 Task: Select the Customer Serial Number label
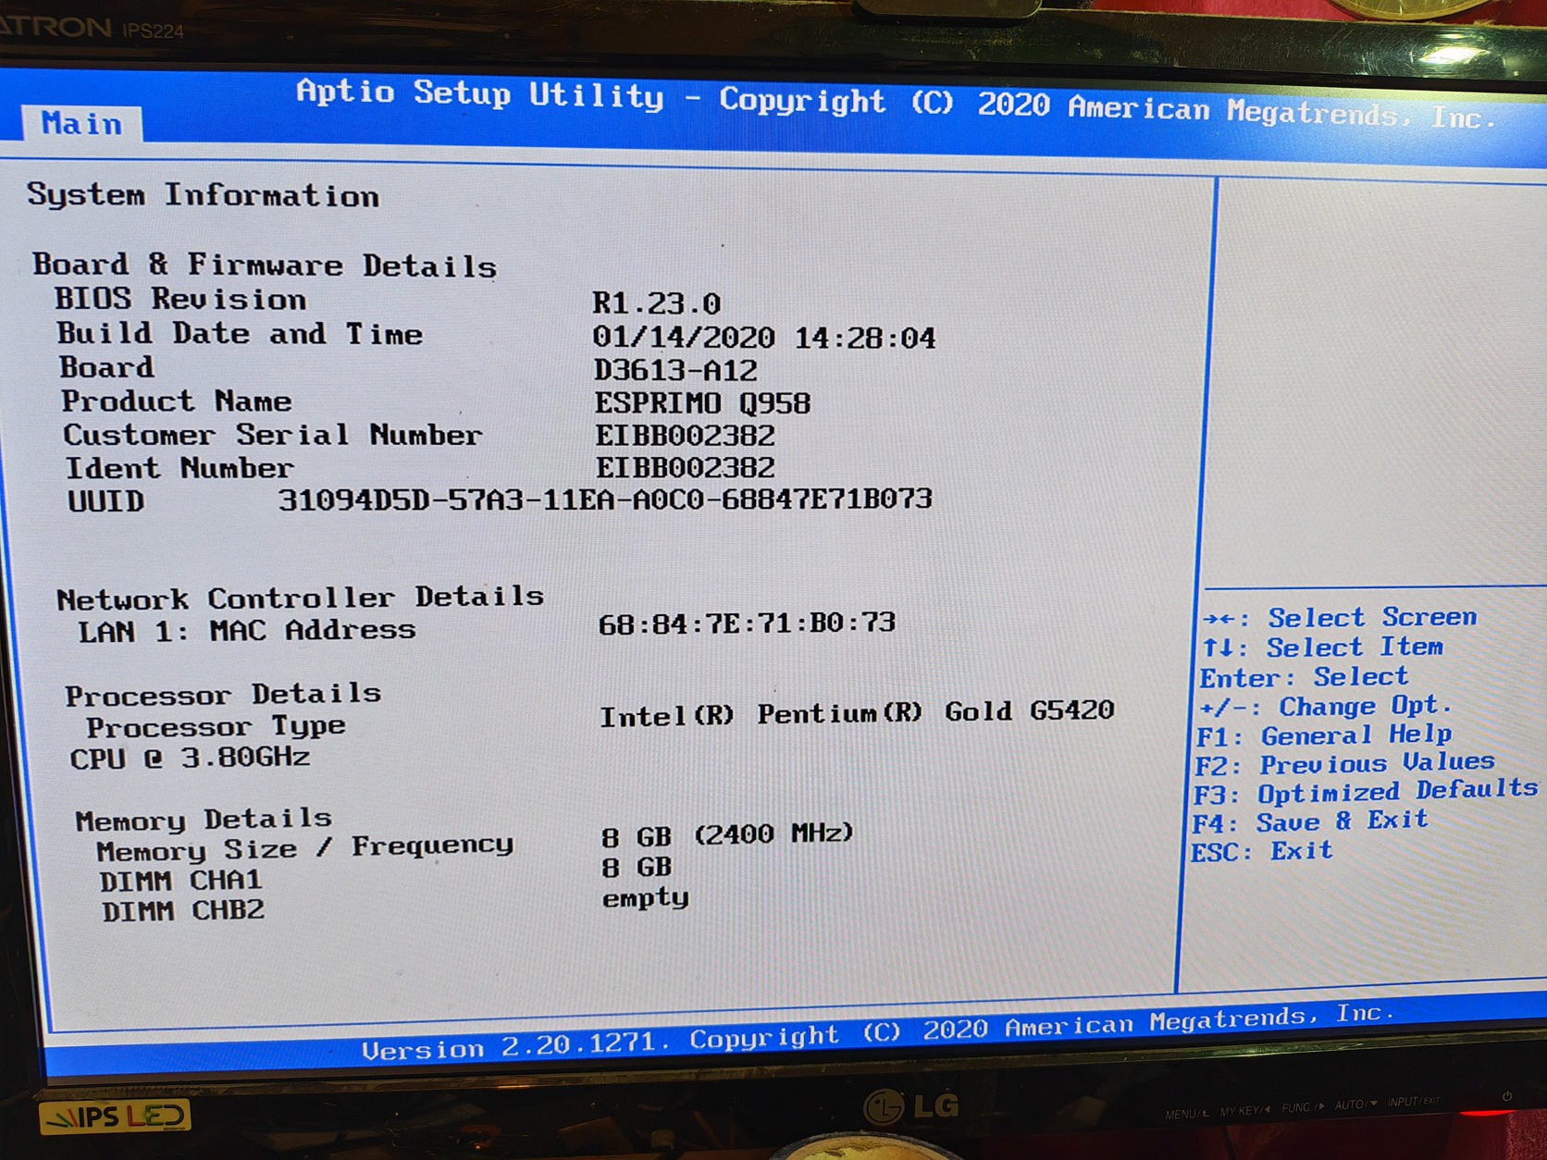pos(273,435)
